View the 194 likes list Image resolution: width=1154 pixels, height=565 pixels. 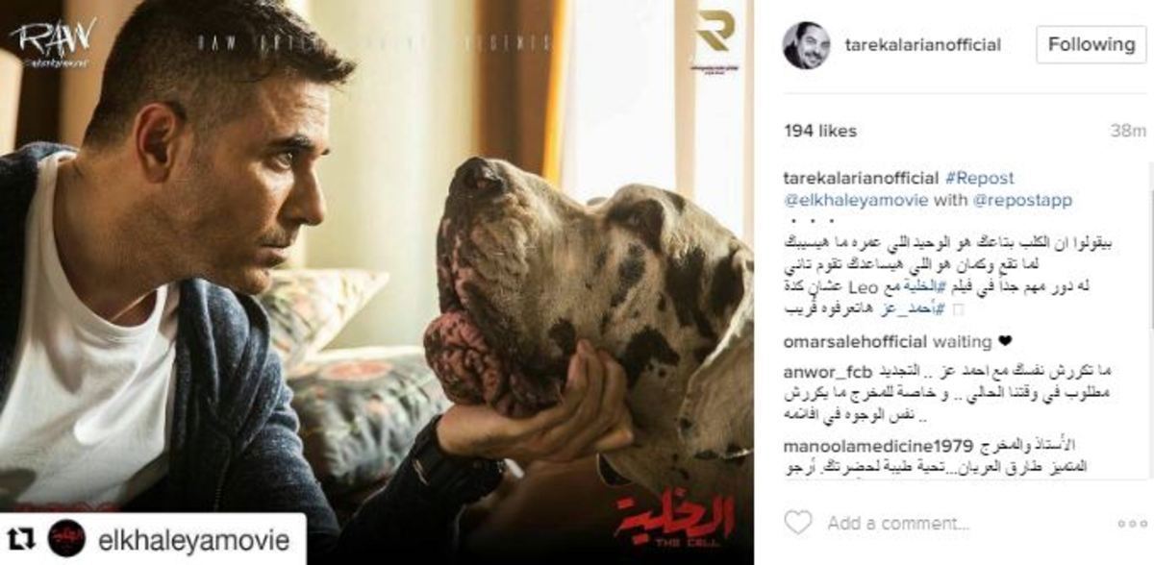[821, 131]
